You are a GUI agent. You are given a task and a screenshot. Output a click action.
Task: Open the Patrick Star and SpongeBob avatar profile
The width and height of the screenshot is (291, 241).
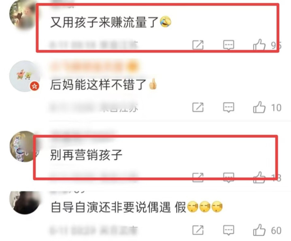[x=25, y=76]
